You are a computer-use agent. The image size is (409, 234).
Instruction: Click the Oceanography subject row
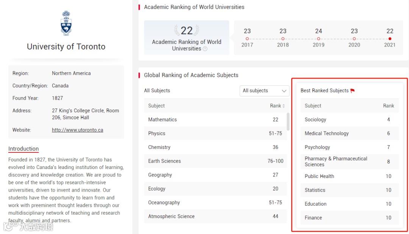click(215, 202)
